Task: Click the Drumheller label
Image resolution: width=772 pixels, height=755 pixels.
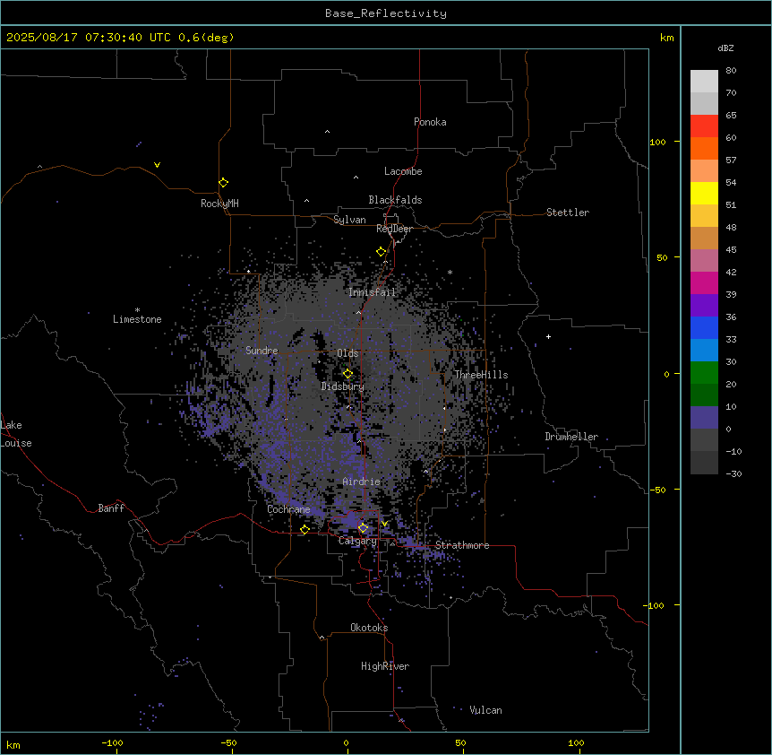Action: click(x=571, y=437)
